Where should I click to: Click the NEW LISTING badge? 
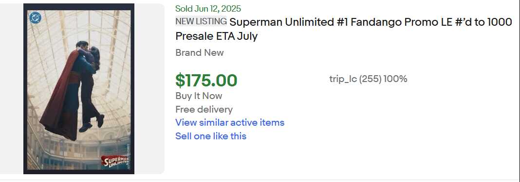(201, 21)
